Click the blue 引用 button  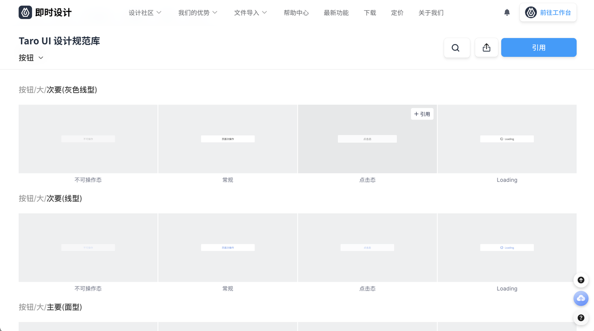click(538, 48)
